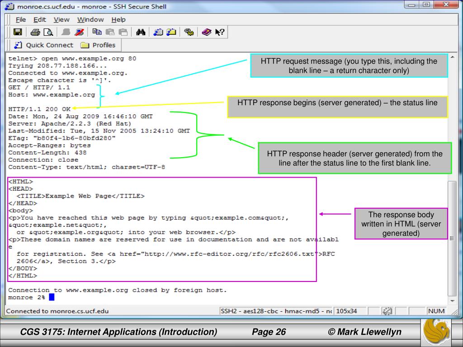
Task: Click the Help book icon
Action: [x=206, y=32]
